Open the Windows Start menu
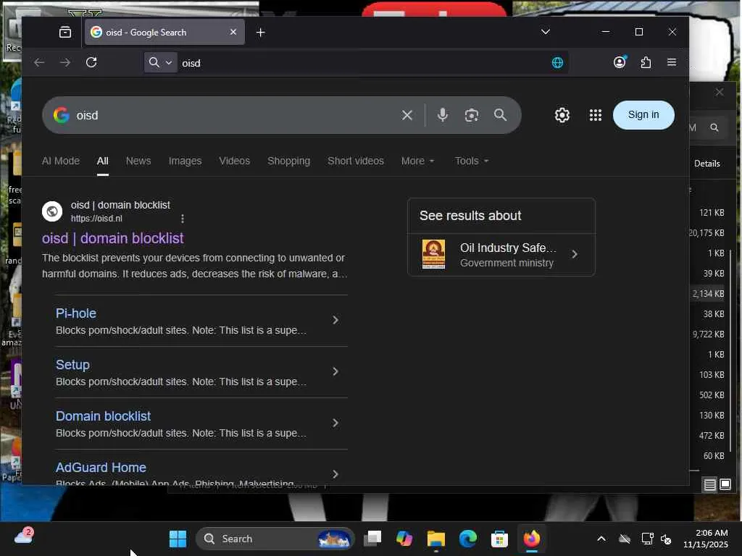Viewport: 742px width, 556px height. click(178, 539)
